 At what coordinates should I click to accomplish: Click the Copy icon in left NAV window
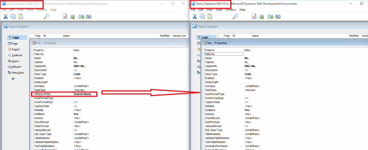click(13, 16)
